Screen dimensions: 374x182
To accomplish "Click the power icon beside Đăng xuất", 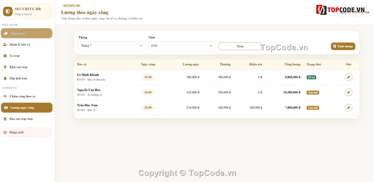I will pos(5,132).
